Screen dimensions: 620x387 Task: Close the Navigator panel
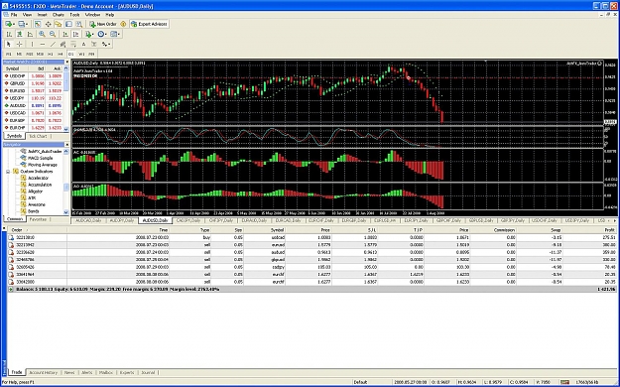click(66, 145)
